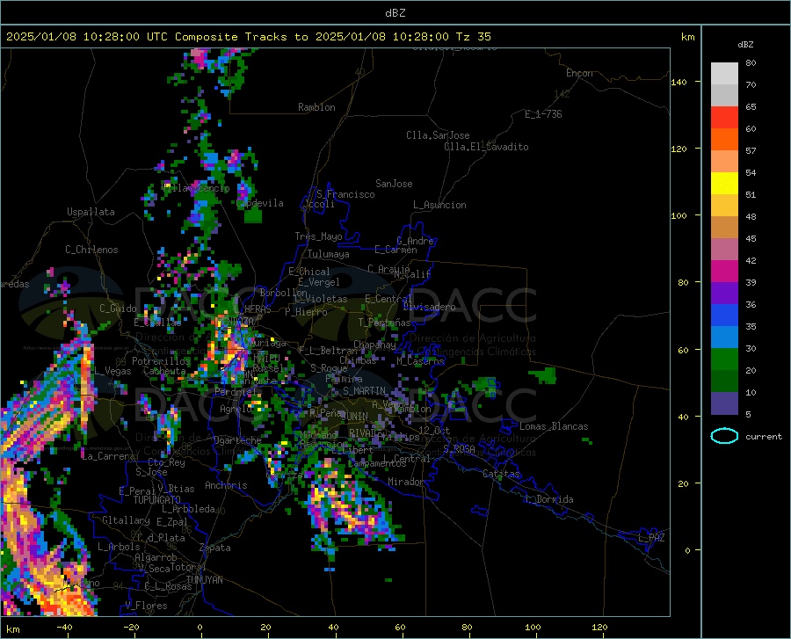Select the purple legend color band
This screenshot has width=791, height=639.
point(724,294)
